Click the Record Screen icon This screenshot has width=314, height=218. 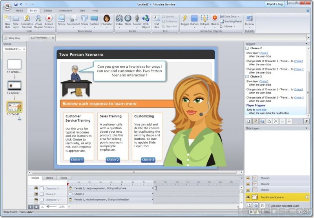(49, 20)
